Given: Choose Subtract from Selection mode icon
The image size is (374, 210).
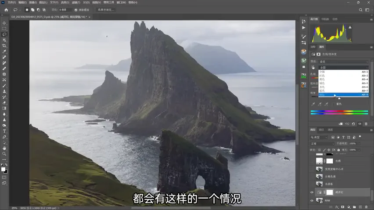Looking at the screenshot, I should coord(38,10).
